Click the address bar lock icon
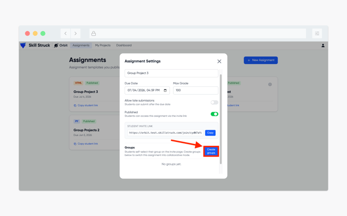The height and width of the screenshot is (216, 347). 94,34
